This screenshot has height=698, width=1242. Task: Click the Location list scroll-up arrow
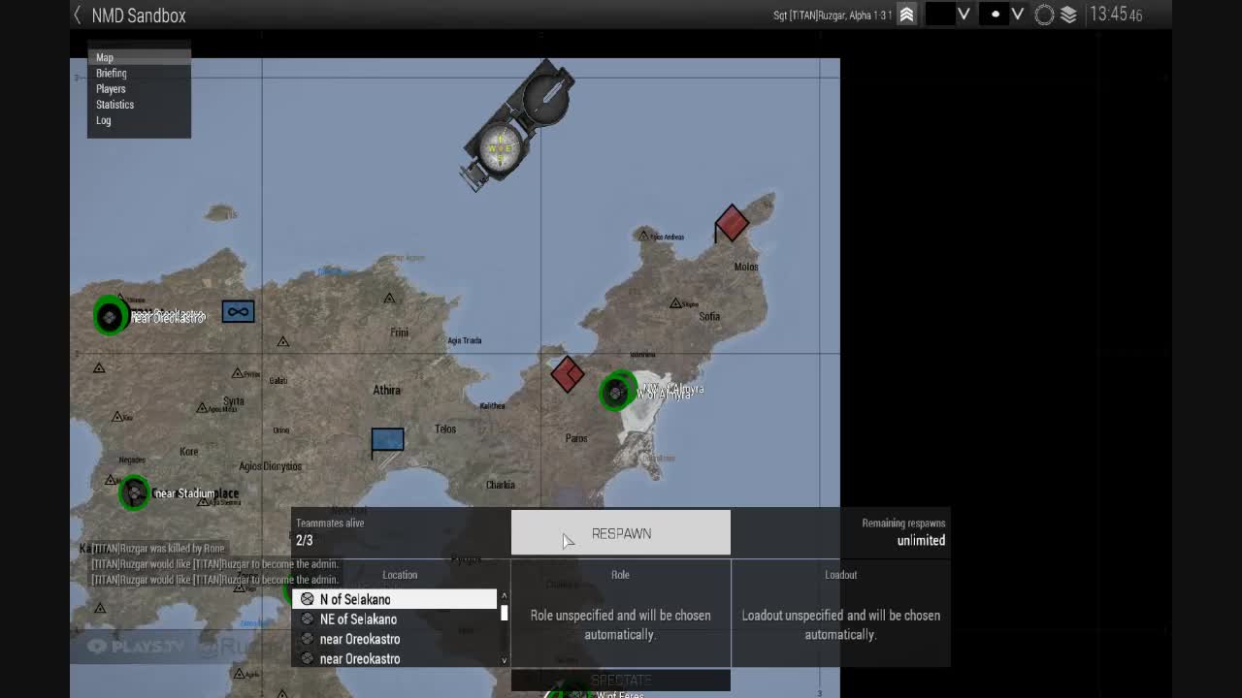click(x=504, y=595)
